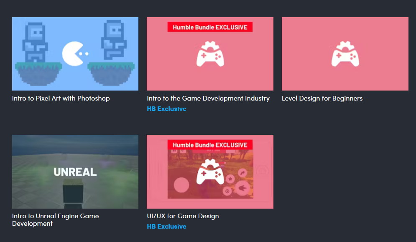Click the Humble Bundle EXCLUSIVE banner on the UI/UX thumbnail
The image size is (416, 242).
(210, 145)
